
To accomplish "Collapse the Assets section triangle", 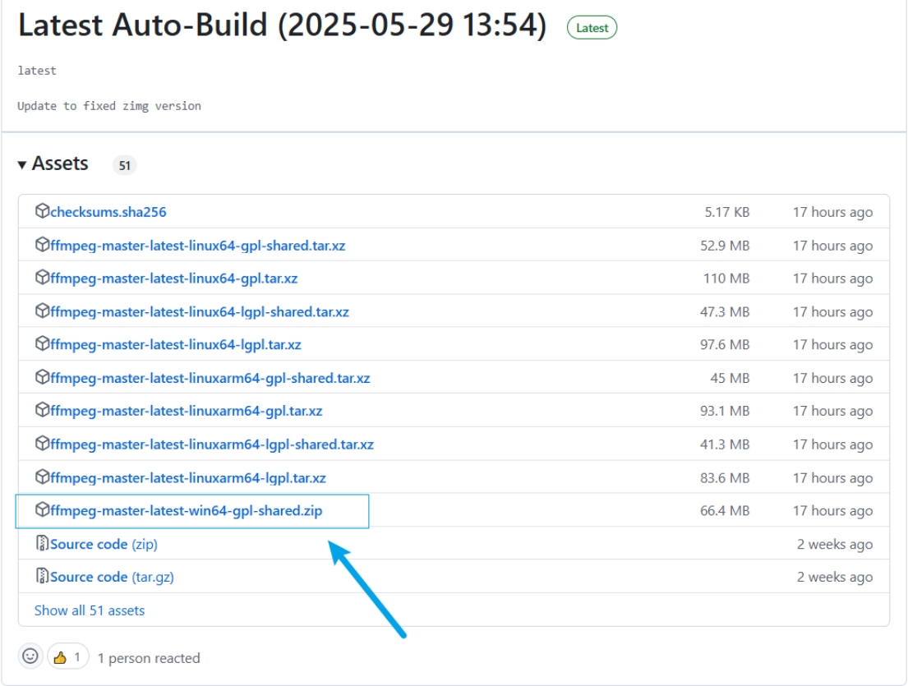I will 22,165.
